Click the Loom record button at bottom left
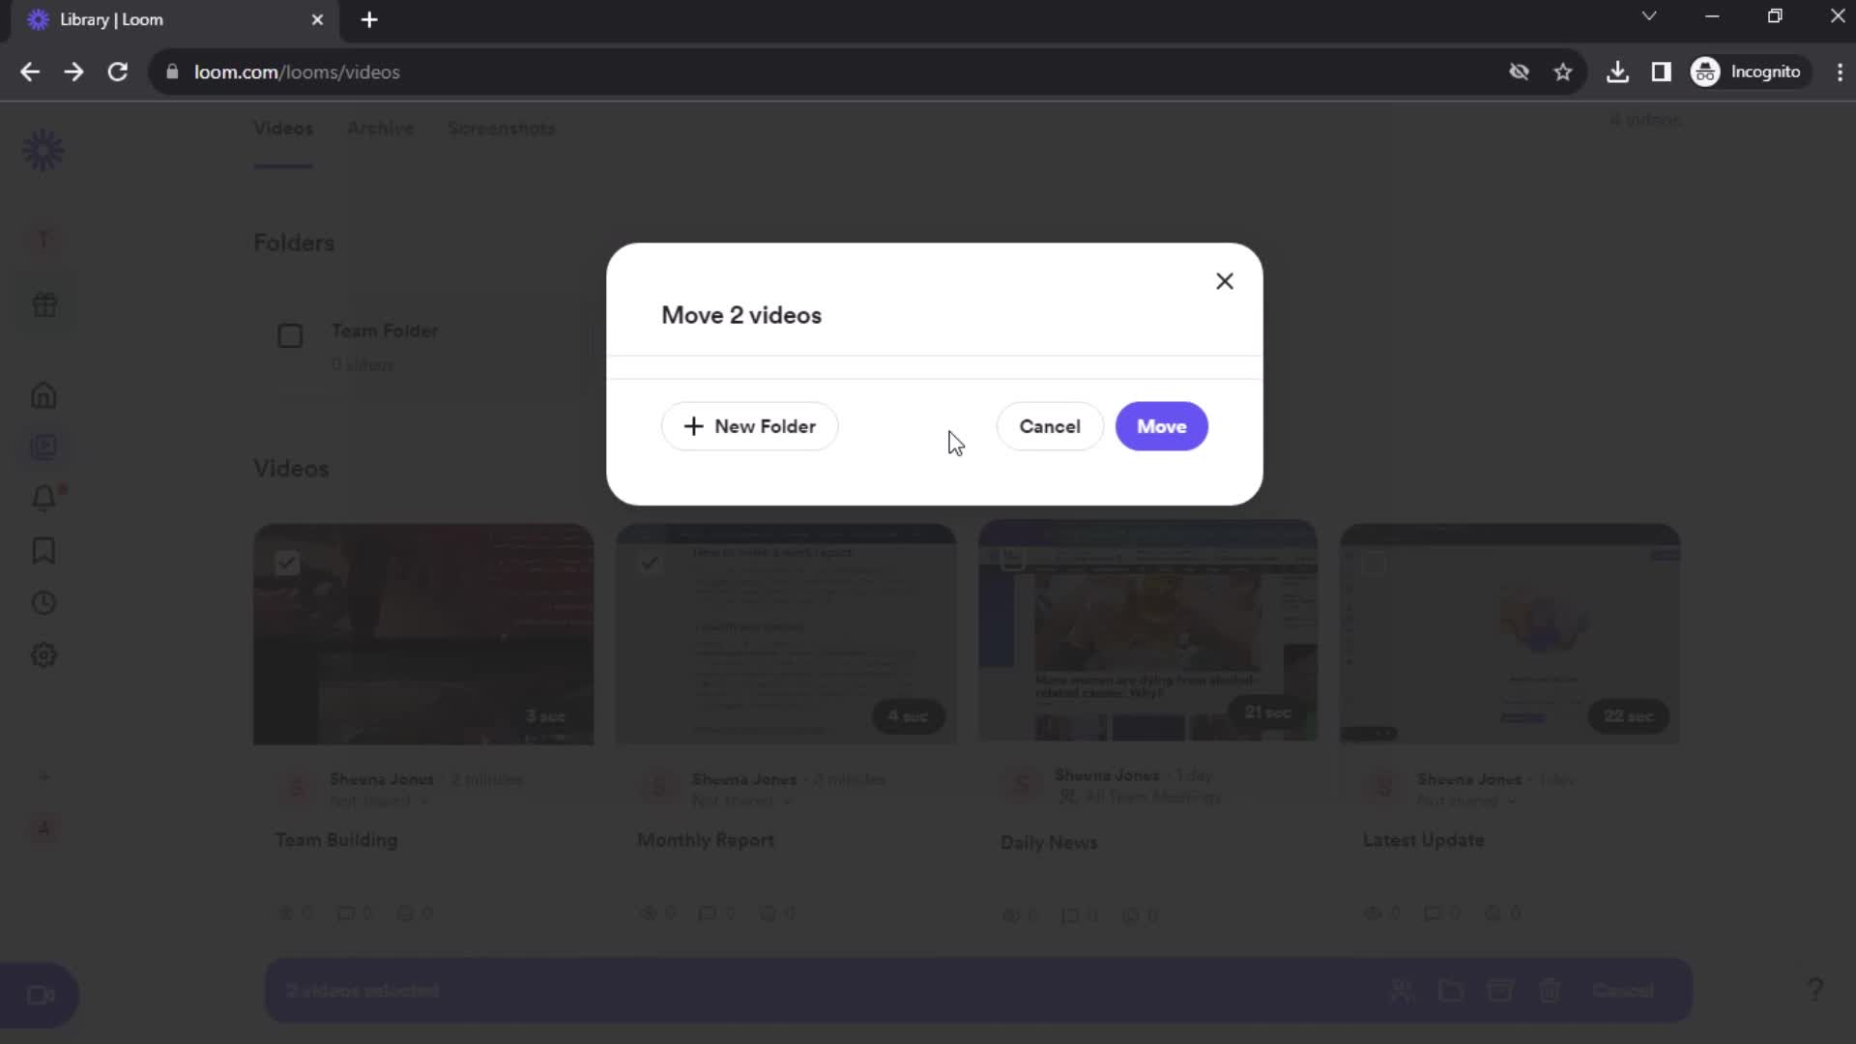The width and height of the screenshot is (1856, 1044). pos(40,995)
